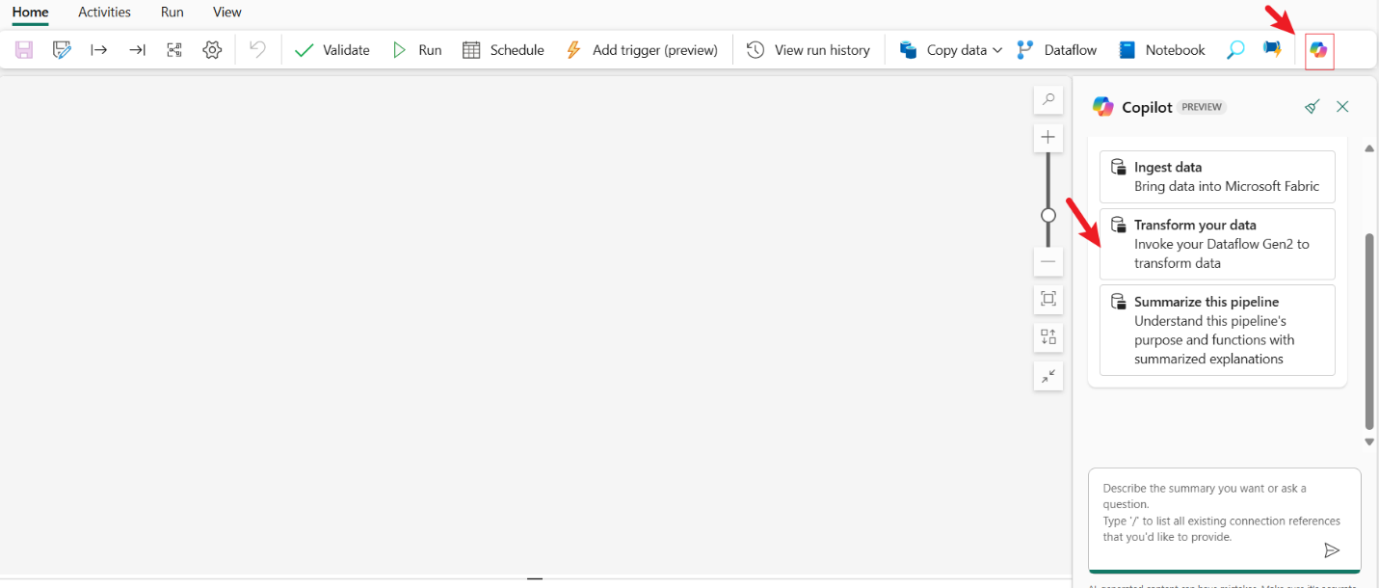
Task: Add a Dataflow activity
Action: [1056, 50]
